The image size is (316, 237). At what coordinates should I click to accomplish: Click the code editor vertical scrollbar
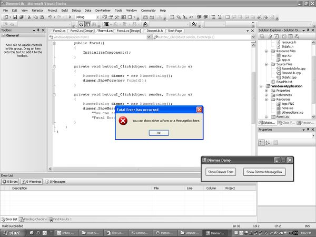coord(253,97)
